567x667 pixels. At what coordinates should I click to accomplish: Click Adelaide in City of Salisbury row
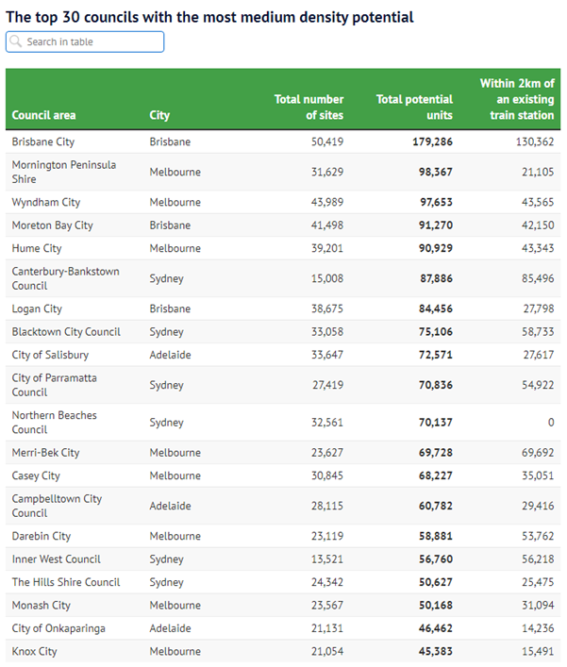pyautogui.click(x=170, y=355)
